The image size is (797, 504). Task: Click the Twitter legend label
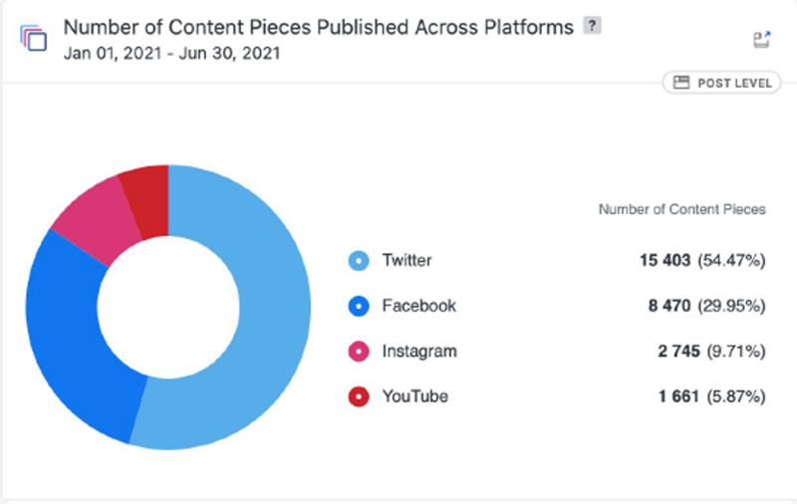point(406,260)
